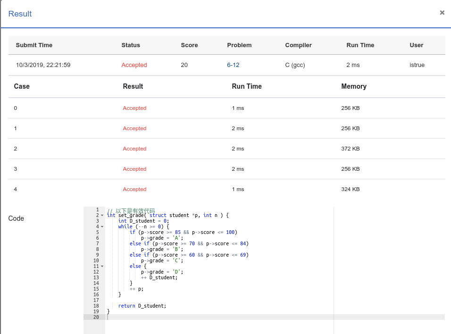Collapse the else block fold on line 11
This screenshot has height=334, width=451.
pos(102,267)
